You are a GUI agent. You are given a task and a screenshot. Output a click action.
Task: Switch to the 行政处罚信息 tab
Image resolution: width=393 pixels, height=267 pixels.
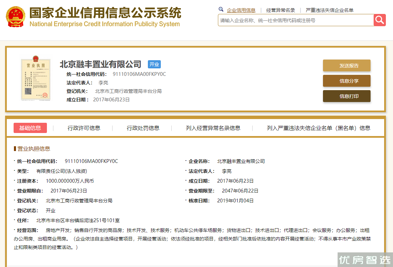[143, 128]
